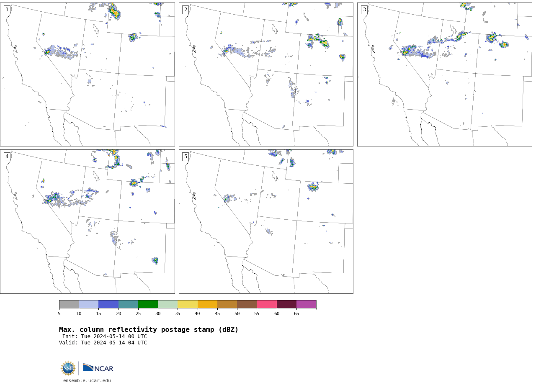This screenshot has width=536, height=385.
Task: Click the Init: Tue 2024-05-14 00 UTC line
Action: tap(105, 336)
